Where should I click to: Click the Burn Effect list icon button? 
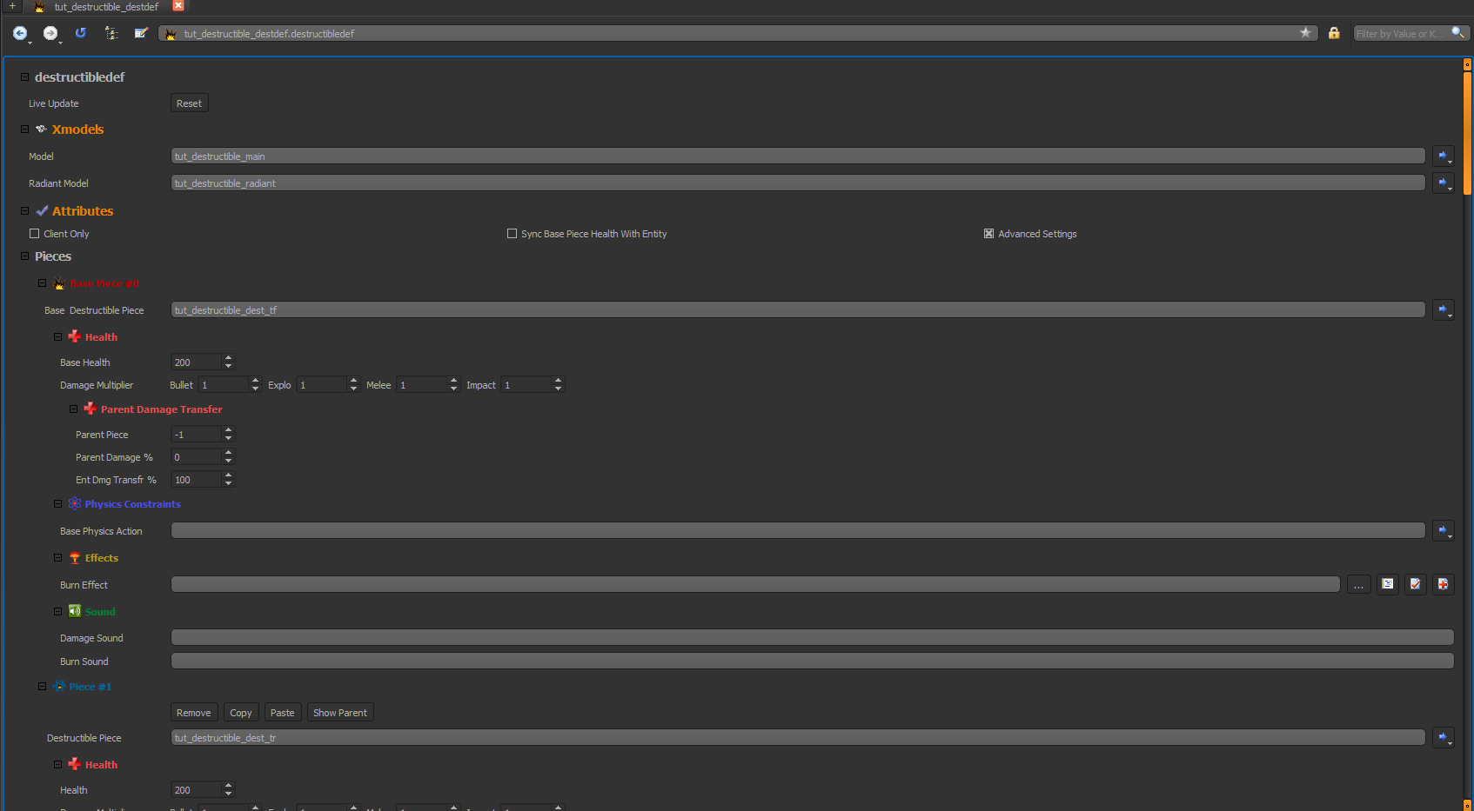1388,585
